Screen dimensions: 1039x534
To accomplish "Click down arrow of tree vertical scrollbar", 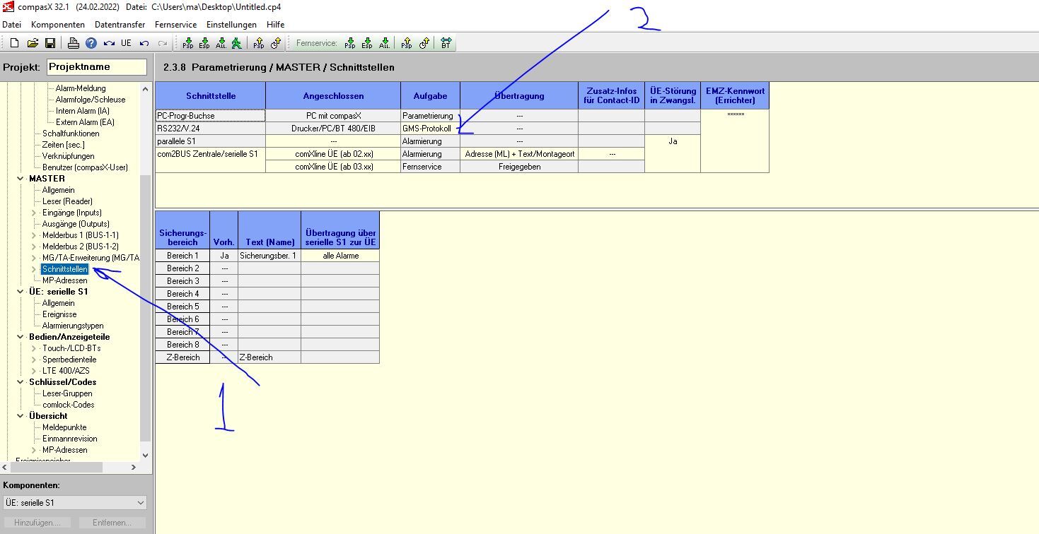I will click(x=146, y=456).
